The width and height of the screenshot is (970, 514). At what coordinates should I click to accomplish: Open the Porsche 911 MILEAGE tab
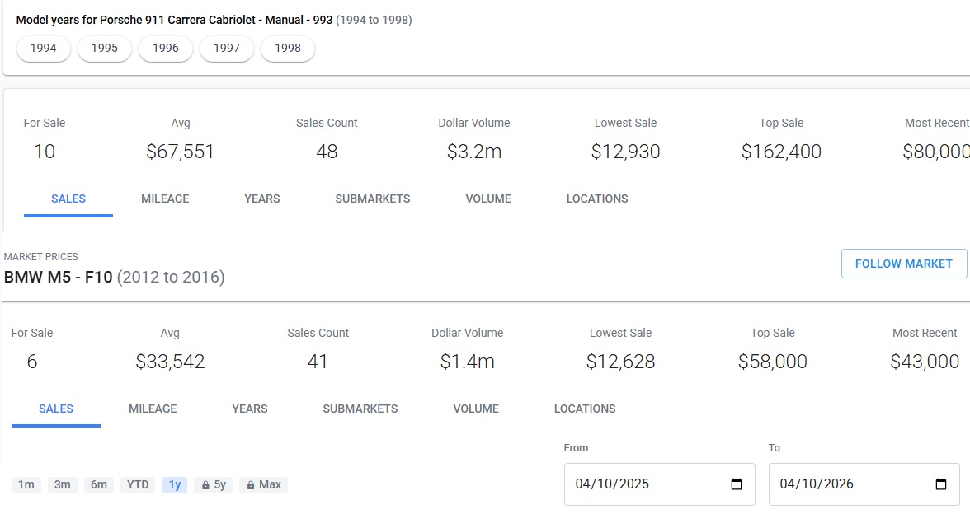(165, 199)
